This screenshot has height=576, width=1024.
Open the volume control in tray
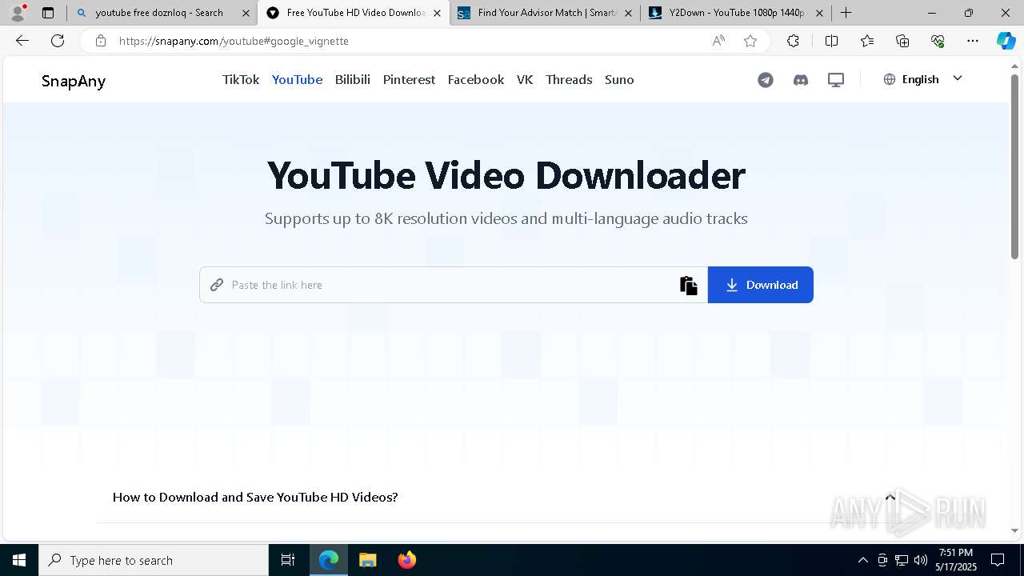pyautogui.click(x=921, y=560)
